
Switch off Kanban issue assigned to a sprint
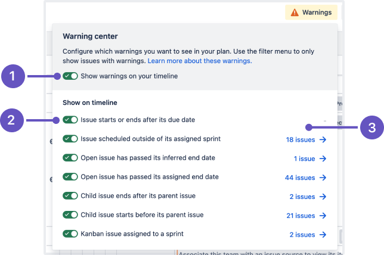[70, 234]
